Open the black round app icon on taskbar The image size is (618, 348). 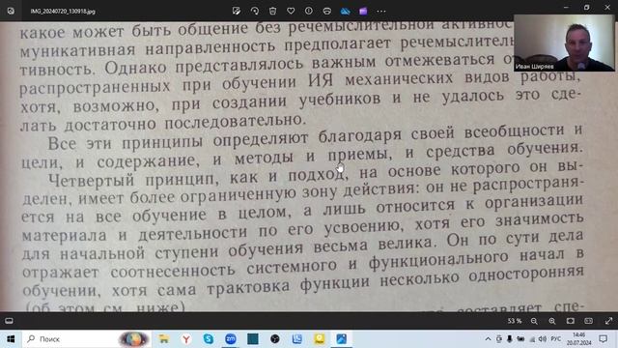tap(275, 339)
